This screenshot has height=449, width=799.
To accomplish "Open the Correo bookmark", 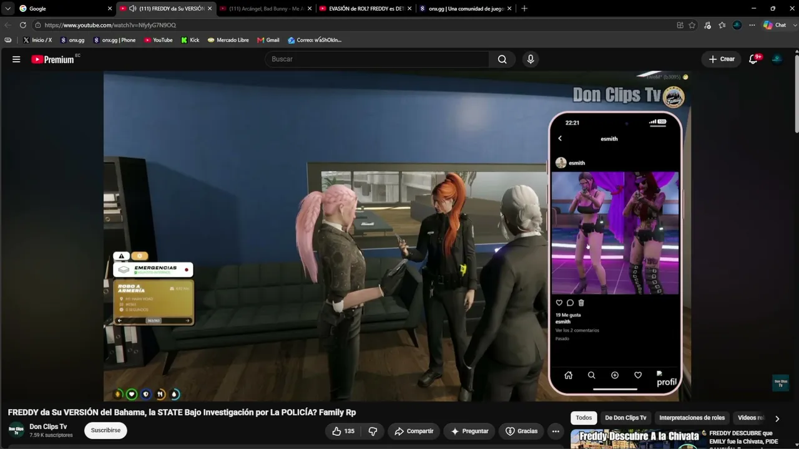I will click(x=315, y=40).
